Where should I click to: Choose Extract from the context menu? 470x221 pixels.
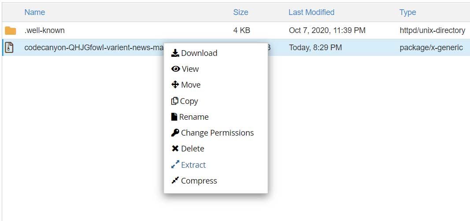(x=193, y=165)
